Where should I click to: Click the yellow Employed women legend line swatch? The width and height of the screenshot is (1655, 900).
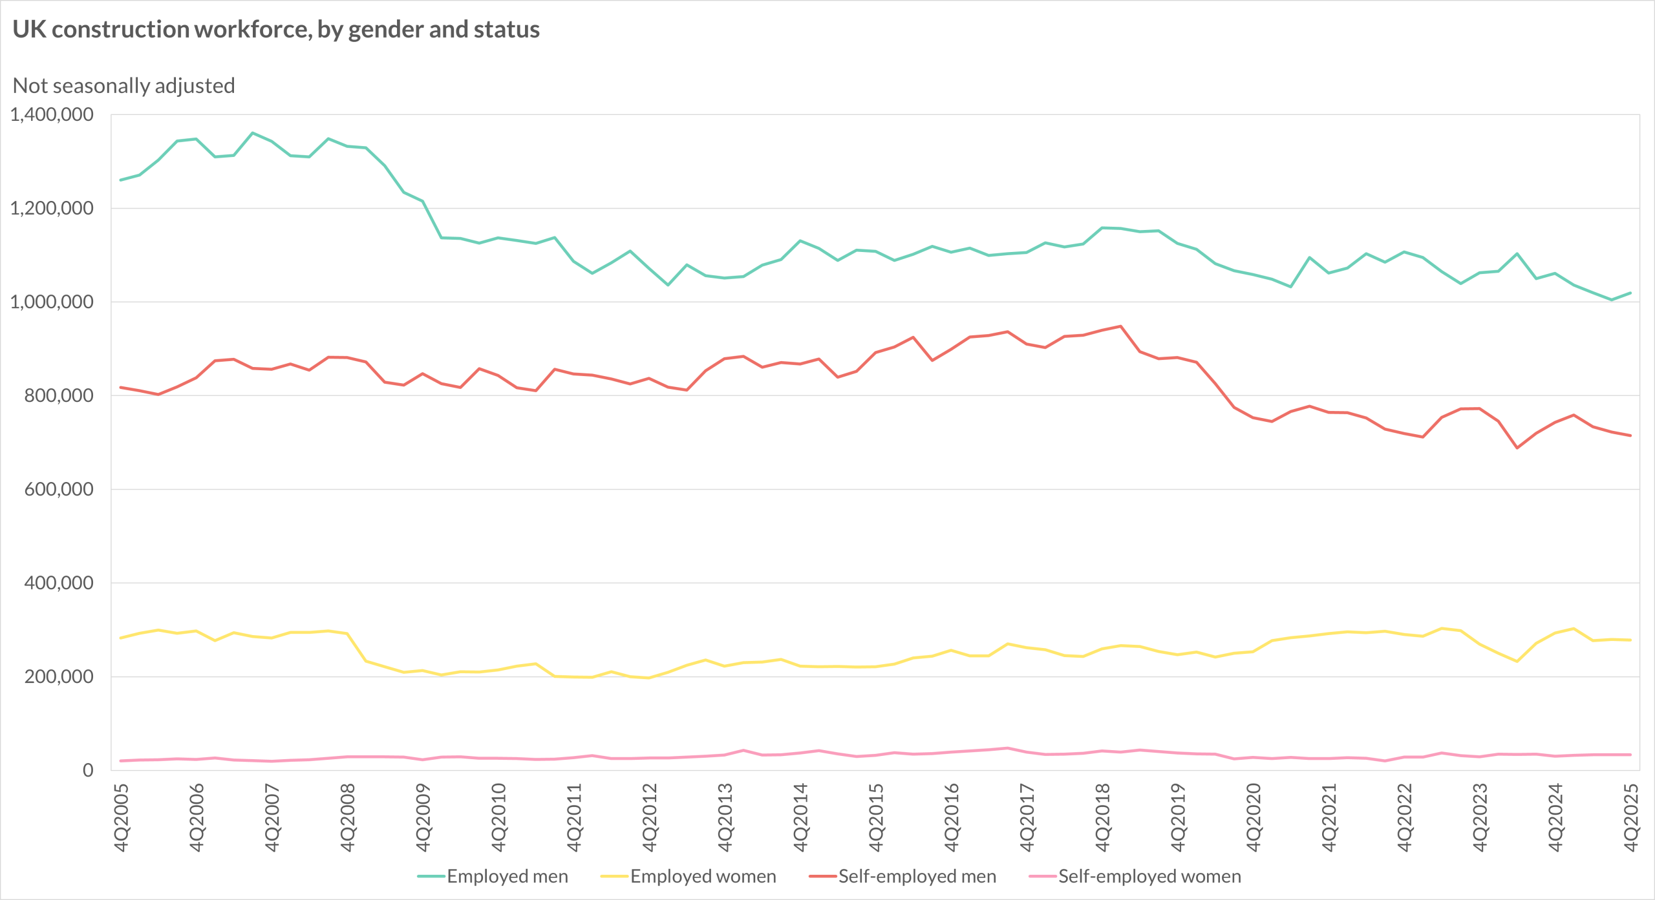(614, 877)
